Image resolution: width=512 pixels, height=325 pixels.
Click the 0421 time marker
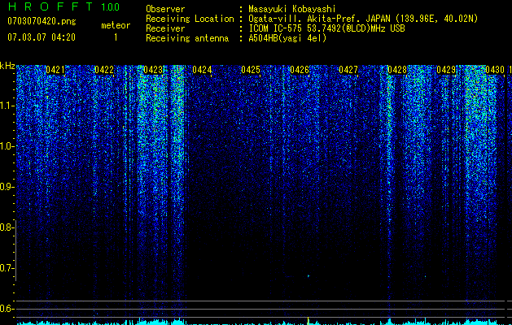coord(55,70)
